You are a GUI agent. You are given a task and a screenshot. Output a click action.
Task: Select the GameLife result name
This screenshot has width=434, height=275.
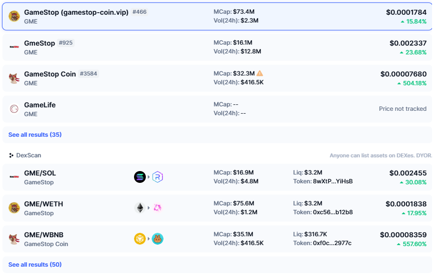(40, 105)
